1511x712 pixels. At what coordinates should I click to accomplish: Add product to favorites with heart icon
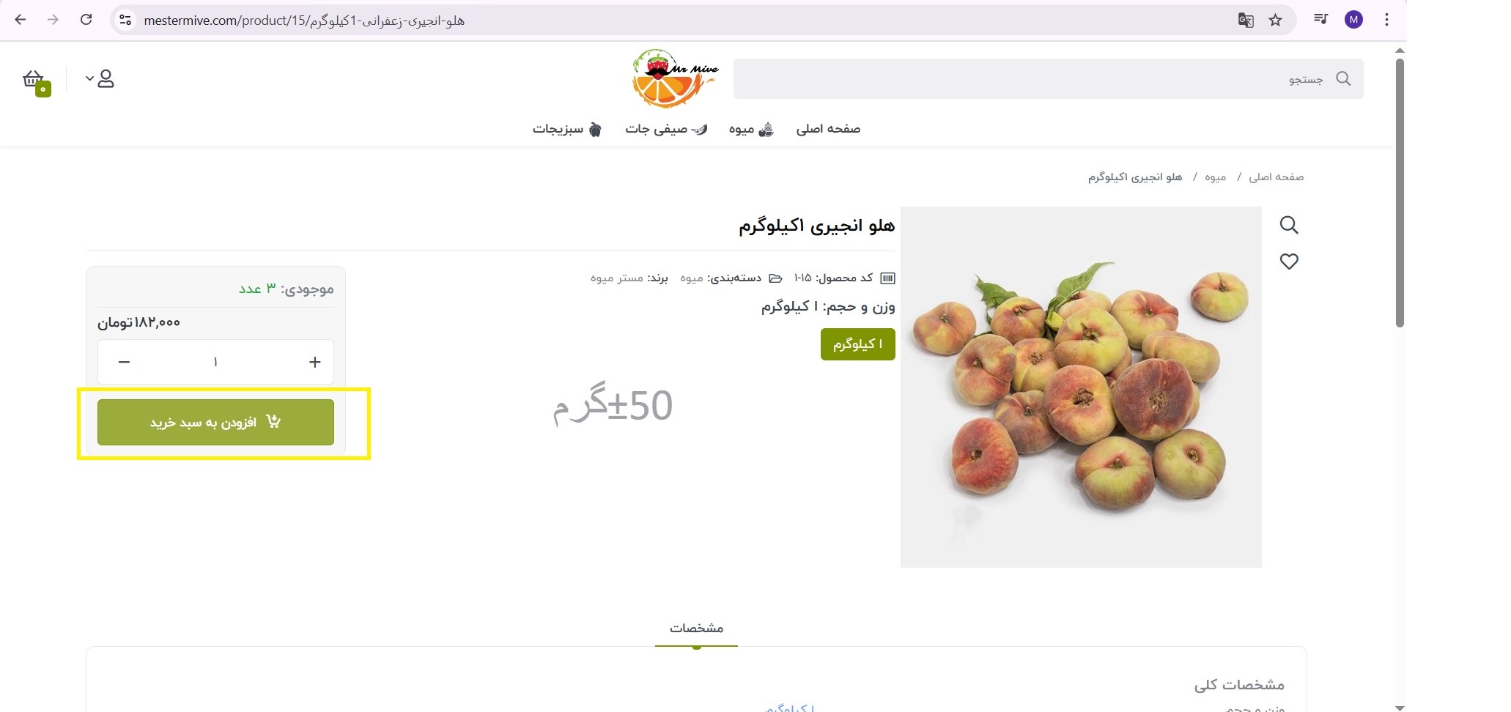pos(1289,262)
